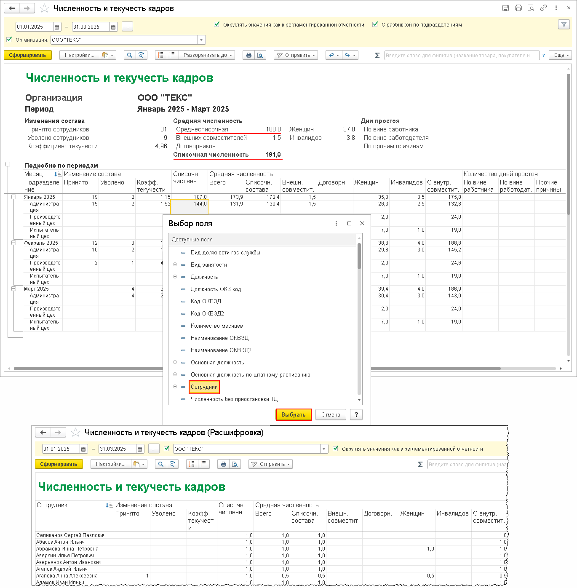Click Отмена in the Выбор поля dialog
Image resolution: width=577 pixels, height=588 pixels.
point(331,415)
